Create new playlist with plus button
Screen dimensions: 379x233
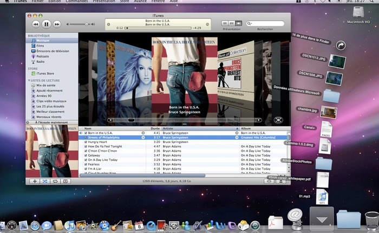tap(35, 181)
